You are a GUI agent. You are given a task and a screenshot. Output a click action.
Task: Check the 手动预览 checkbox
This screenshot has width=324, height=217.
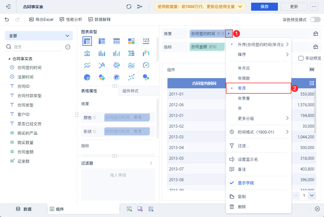(x=301, y=58)
